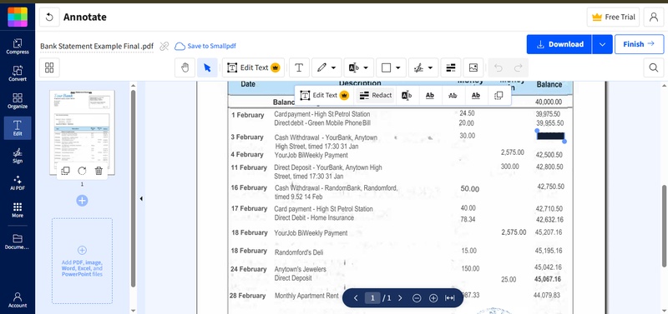The height and width of the screenshot is (314, 668).
Task: Click the Redo arrow
Action: pos(518,67)
